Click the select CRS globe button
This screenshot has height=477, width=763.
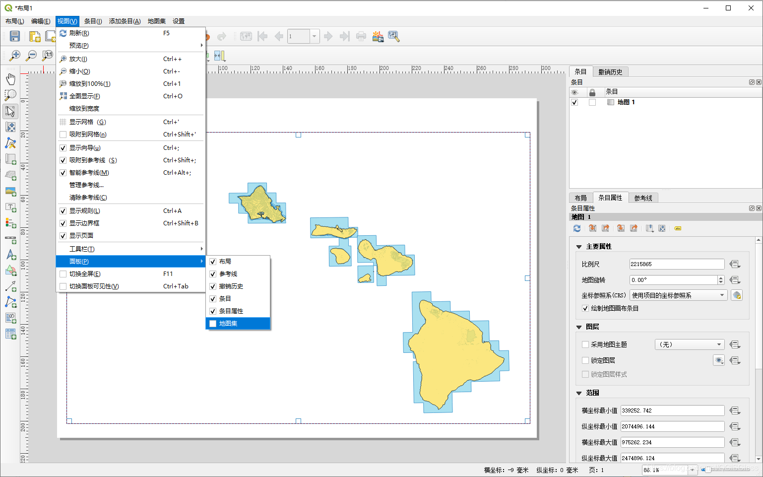point(737,295)
